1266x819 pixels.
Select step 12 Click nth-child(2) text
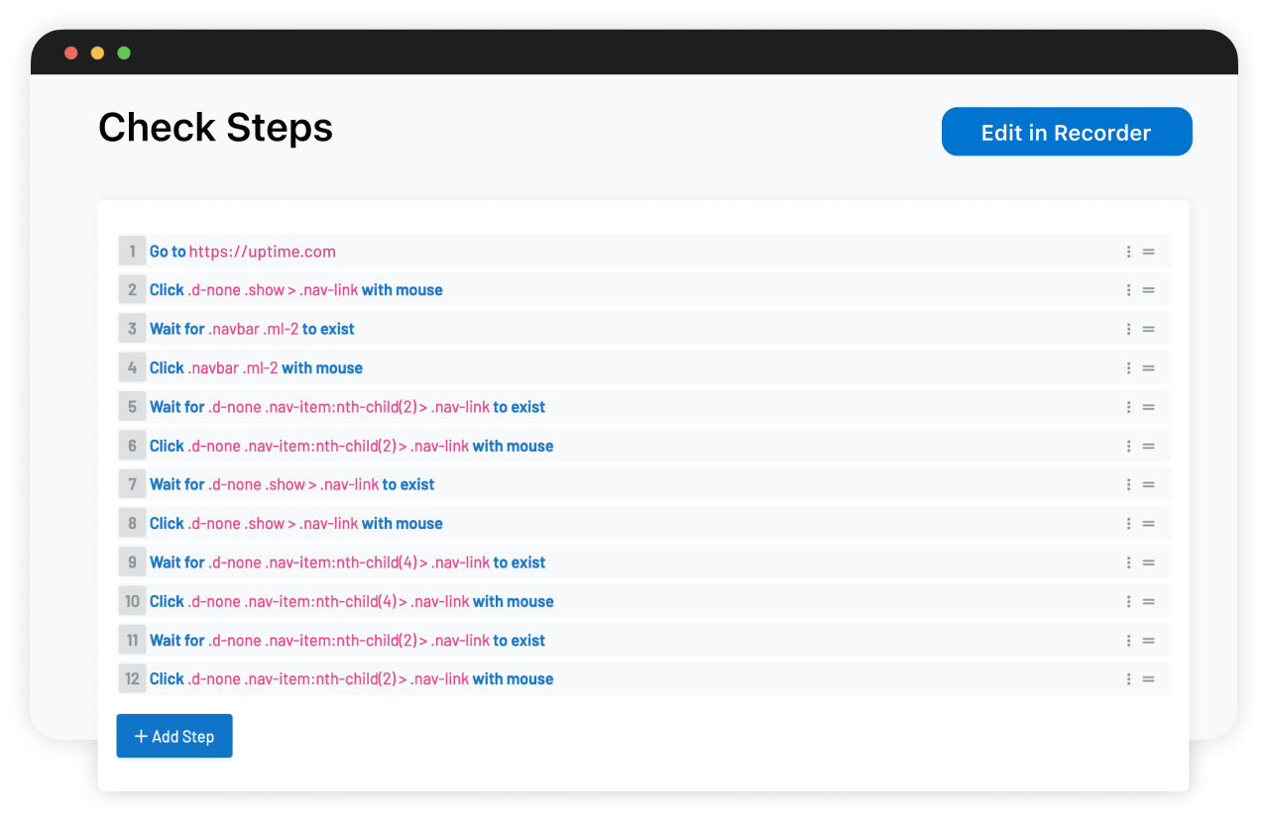click(351, 679)
